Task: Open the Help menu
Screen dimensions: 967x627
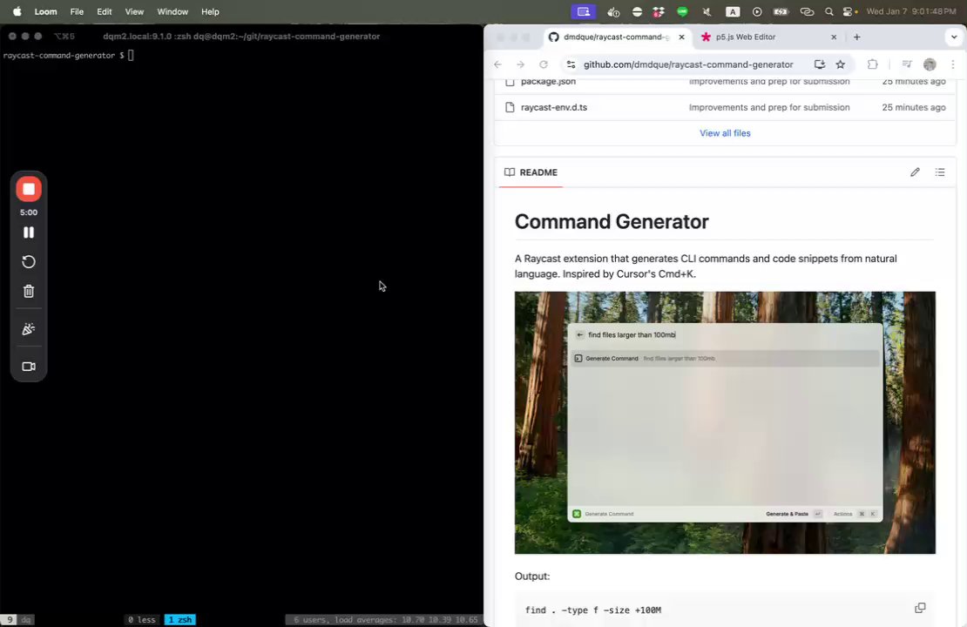Action: click(210, 11)
